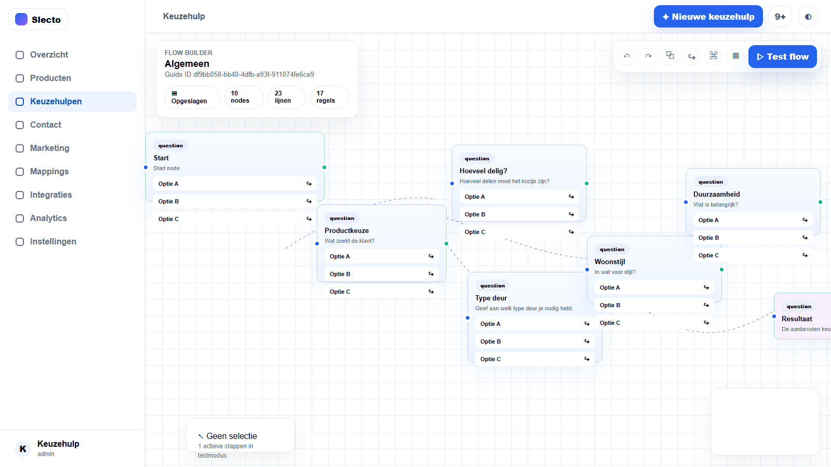Open Producten in the sidebar

pos(72,78)
